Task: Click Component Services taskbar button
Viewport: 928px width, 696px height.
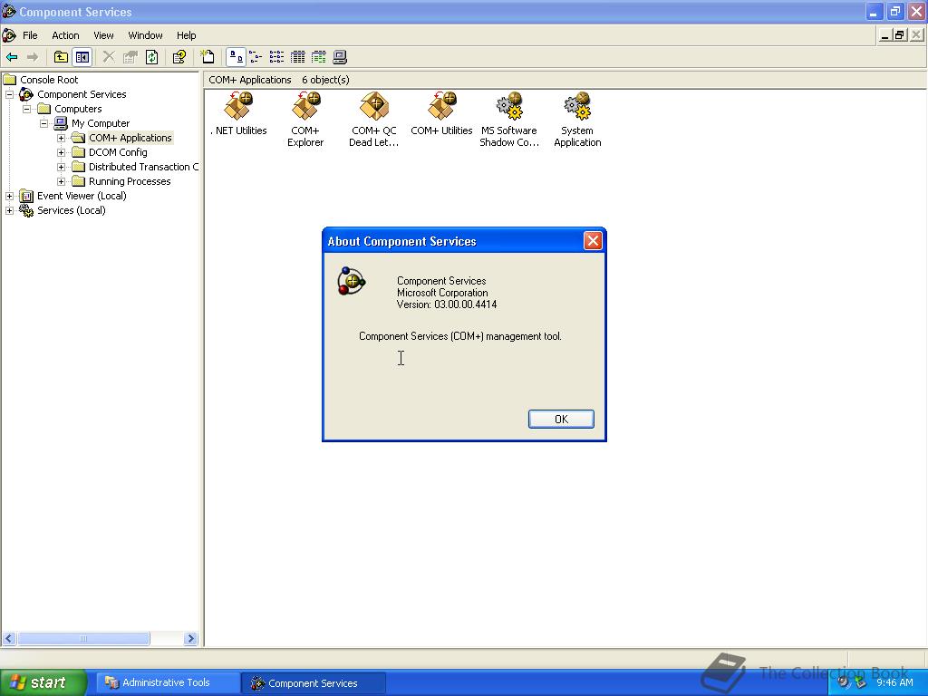Action: tap(314, 683)
